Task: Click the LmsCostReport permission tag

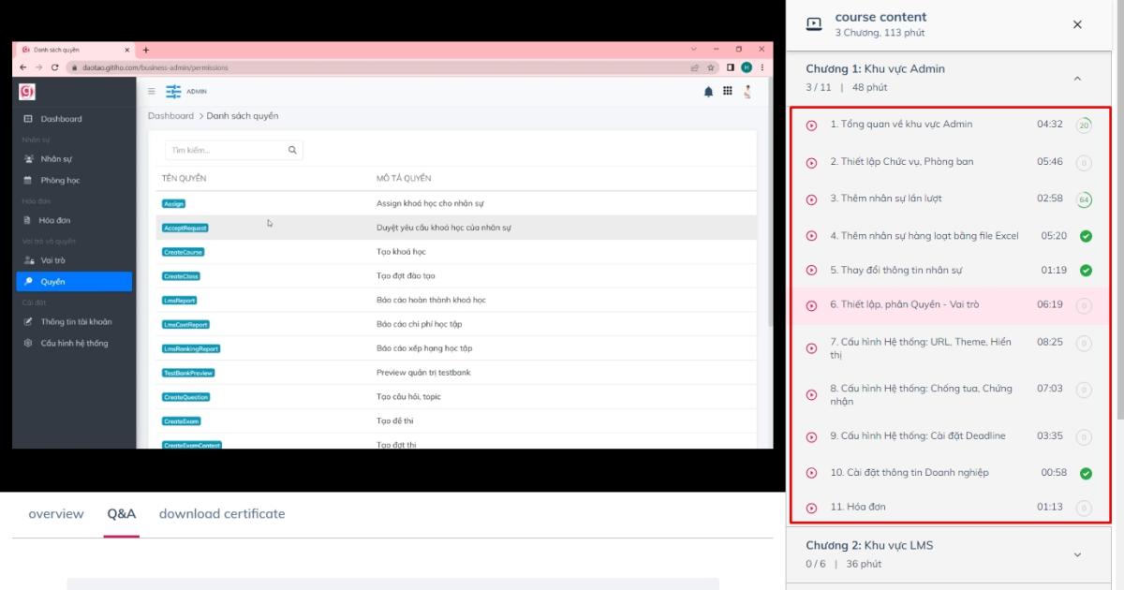Action: click(185, 325)
